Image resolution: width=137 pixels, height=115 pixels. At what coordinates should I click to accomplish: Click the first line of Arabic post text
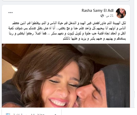pyautogui.click(x=69, y=23)
